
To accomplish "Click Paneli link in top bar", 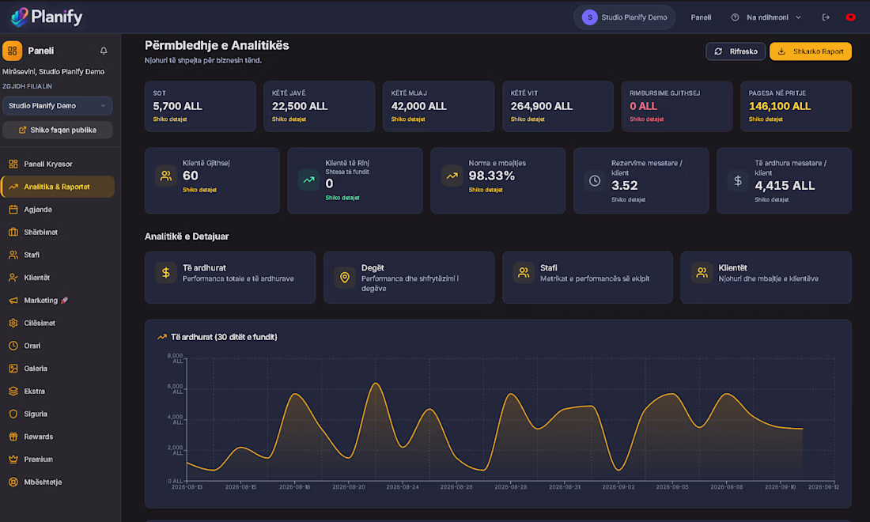I will click(x=701, y=17).
